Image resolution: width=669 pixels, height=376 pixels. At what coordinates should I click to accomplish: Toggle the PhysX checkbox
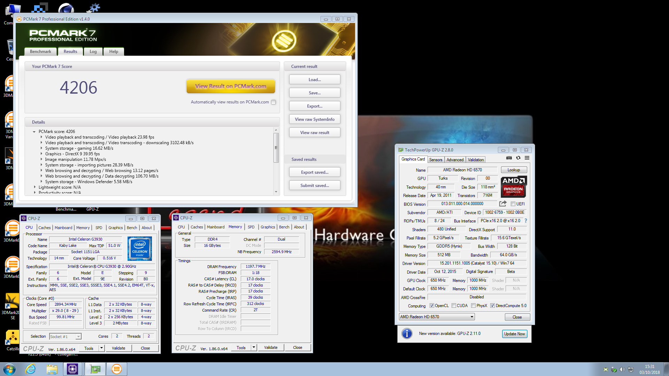(x=473, y=306)
